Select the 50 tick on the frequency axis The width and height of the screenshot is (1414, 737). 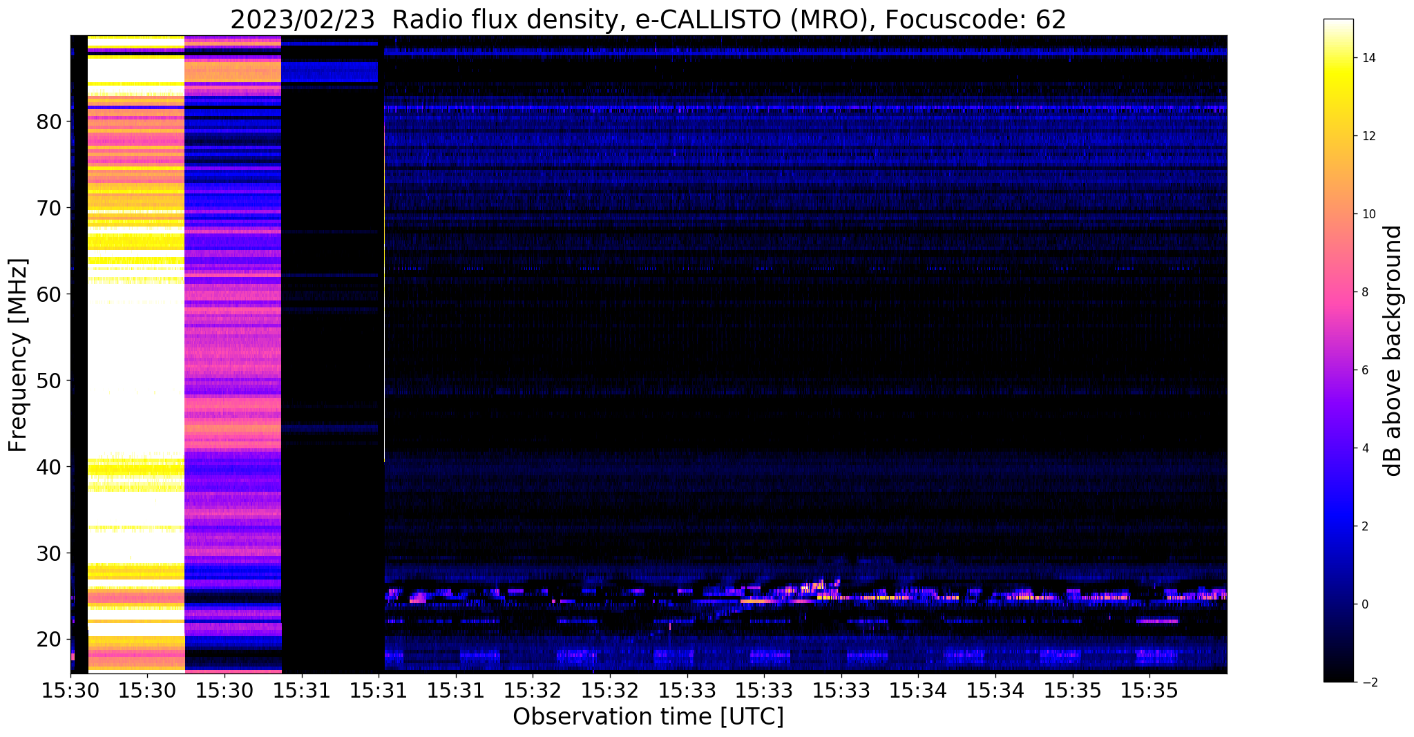(50, 381)
